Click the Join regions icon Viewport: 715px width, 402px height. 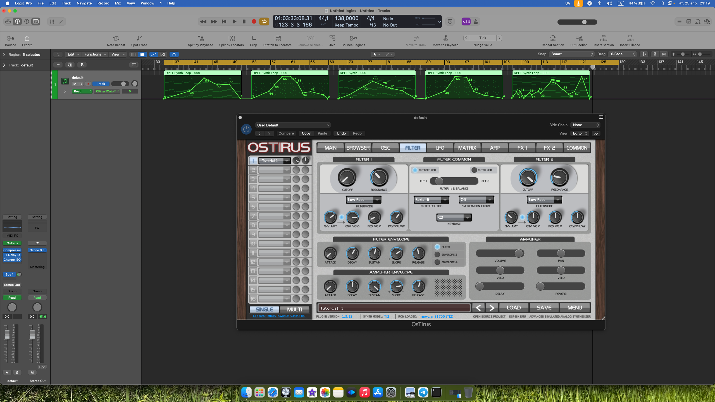pos(332,38)
